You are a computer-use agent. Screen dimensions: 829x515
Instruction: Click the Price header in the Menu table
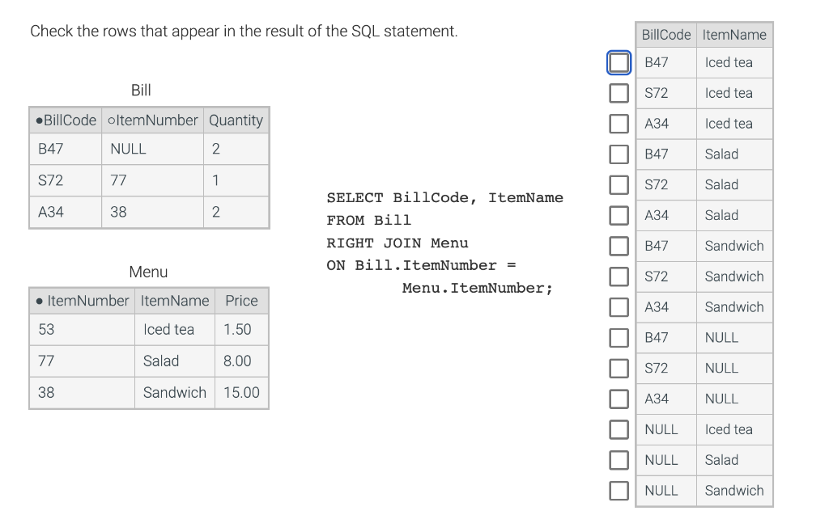pyautogui.click(x=241, y=300)
